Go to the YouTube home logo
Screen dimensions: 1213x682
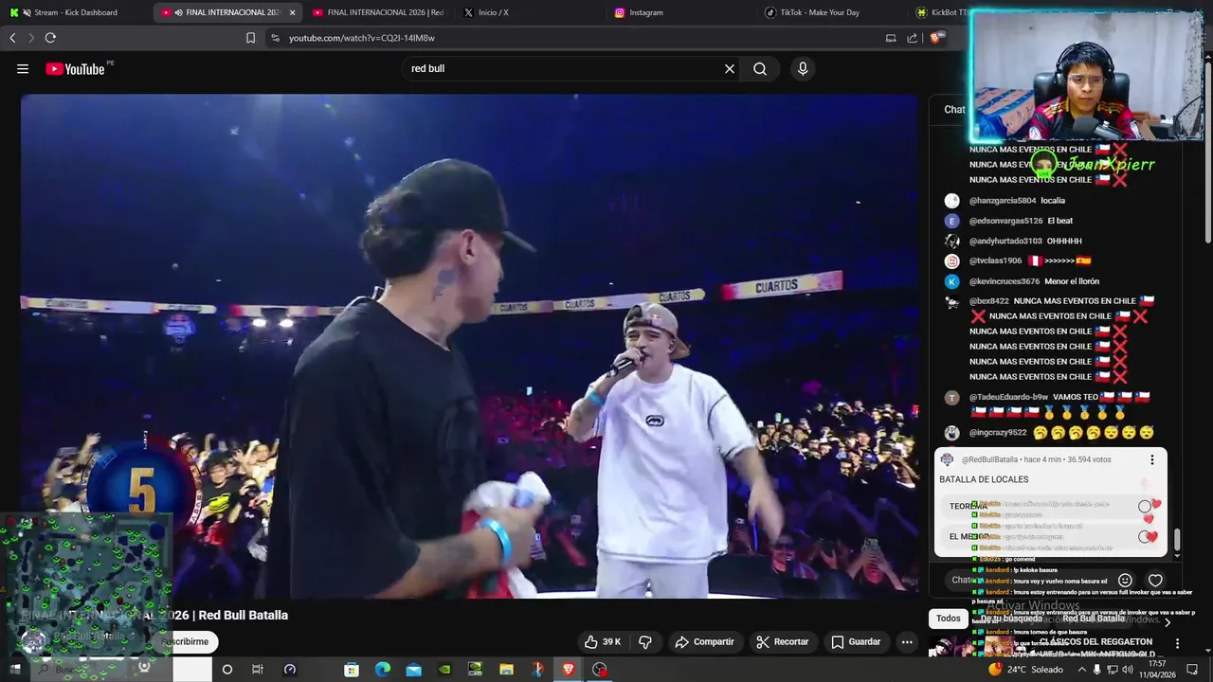pos(75,68)
